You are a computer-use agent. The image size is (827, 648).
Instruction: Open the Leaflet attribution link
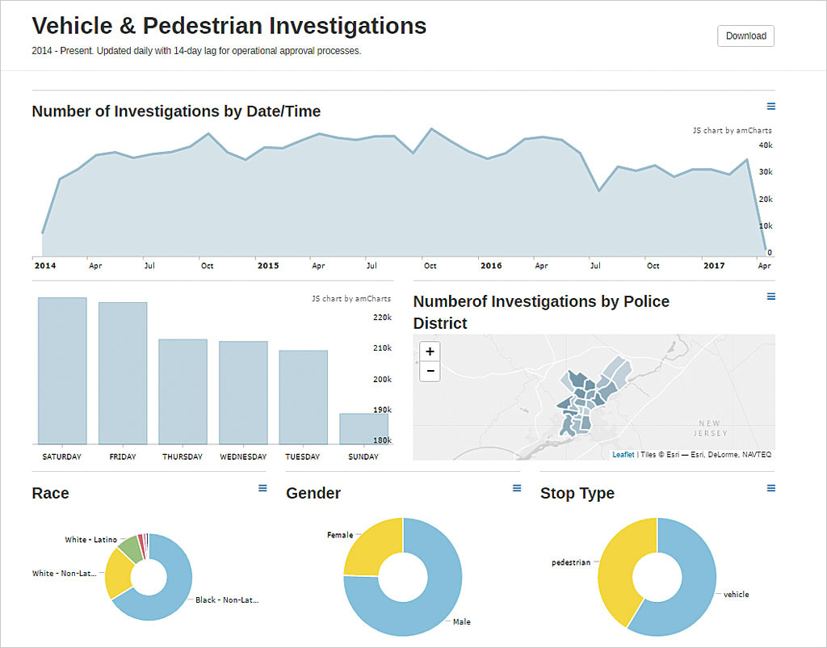tap(623, 455)
